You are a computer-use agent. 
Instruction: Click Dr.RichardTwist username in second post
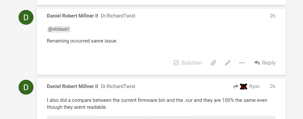118,86
